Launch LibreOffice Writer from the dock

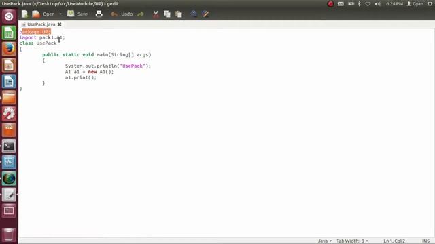click(9, 81)
